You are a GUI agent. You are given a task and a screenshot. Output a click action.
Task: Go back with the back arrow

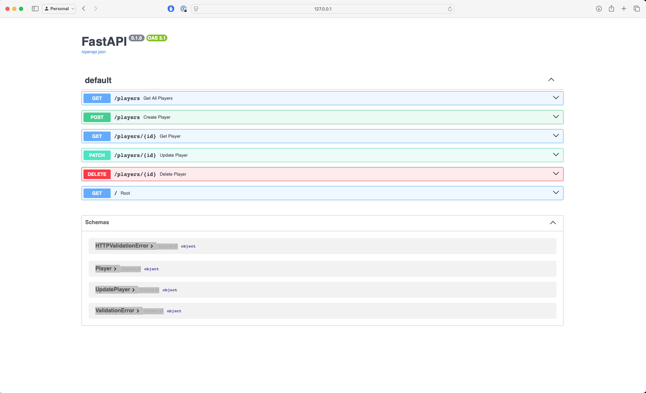(84, 9)
